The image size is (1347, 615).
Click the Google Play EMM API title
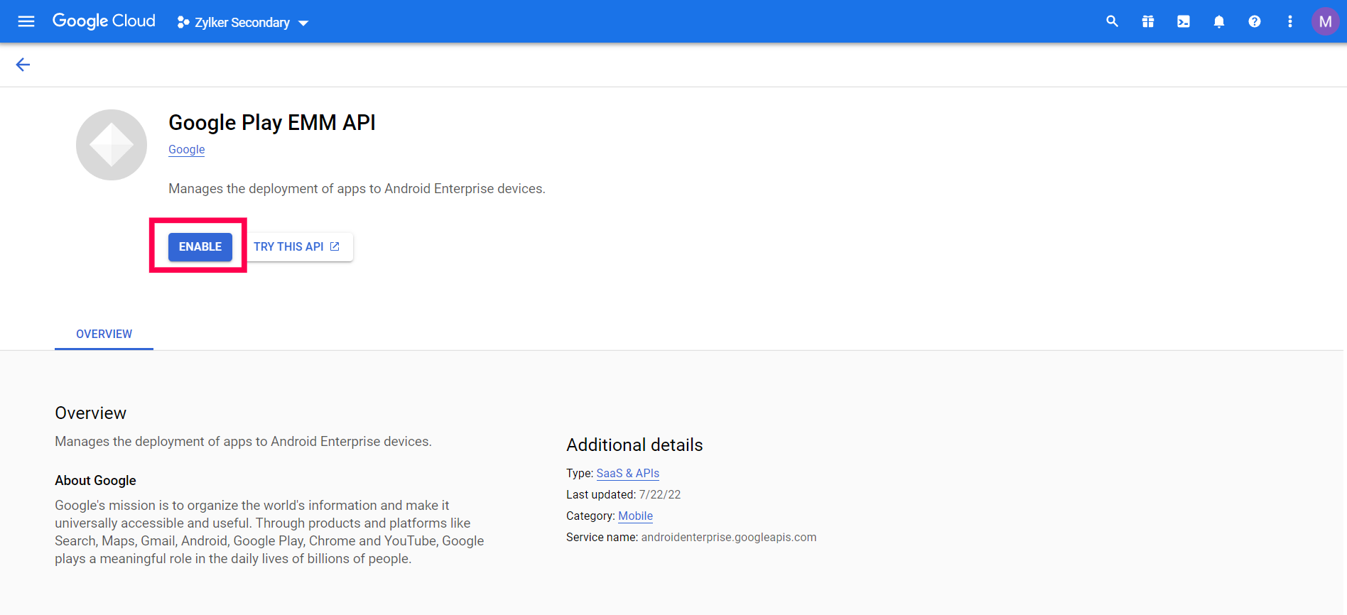(272, 123)
